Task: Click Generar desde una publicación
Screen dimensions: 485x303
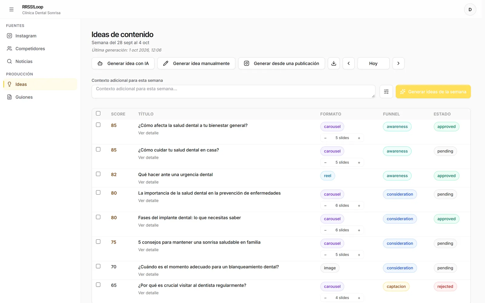Action: coord(282,63)
